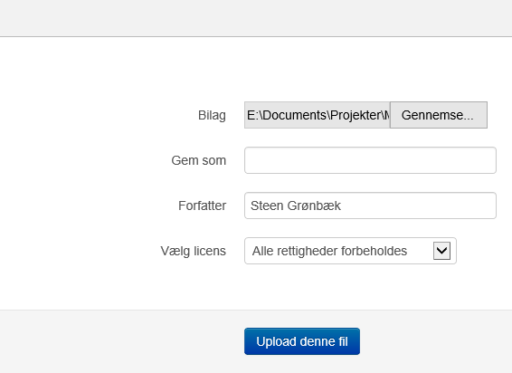The image size is (512, 373).
Task: Click the Forfatter field label
Action: (x=202, y=206)
